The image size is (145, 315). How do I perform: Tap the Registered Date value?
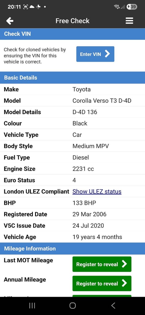click(89, 214)
